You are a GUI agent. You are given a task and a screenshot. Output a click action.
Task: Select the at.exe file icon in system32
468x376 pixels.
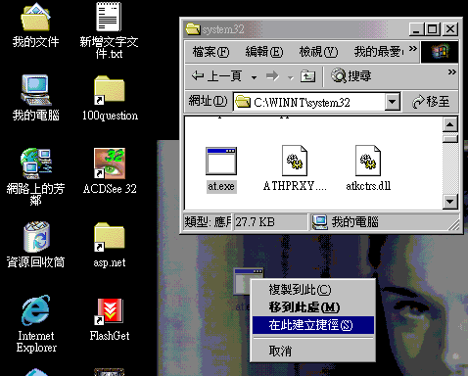[221, 162]
